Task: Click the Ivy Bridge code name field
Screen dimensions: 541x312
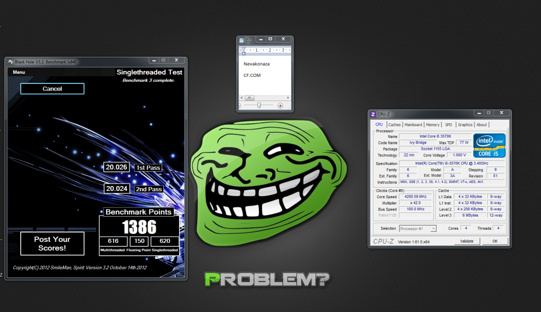Action: [x=418, y=143]
